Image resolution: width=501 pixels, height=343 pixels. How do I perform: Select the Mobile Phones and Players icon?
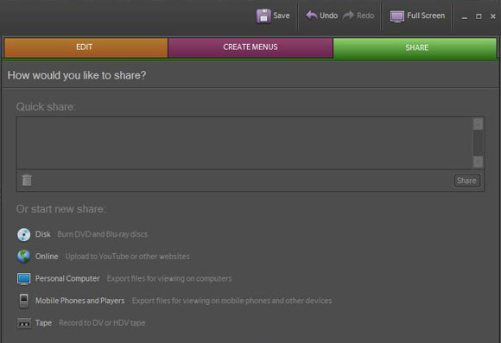(24, 301)
